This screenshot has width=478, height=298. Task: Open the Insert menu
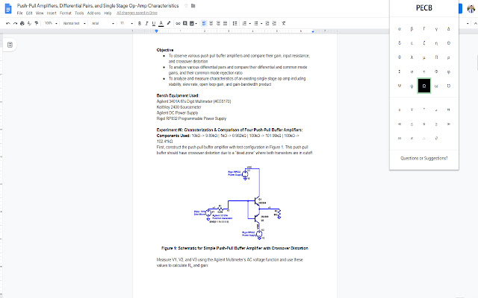(x=52, y=13)
